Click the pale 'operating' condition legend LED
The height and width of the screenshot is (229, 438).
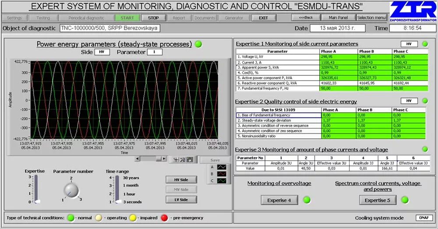[x=99, y=218]
